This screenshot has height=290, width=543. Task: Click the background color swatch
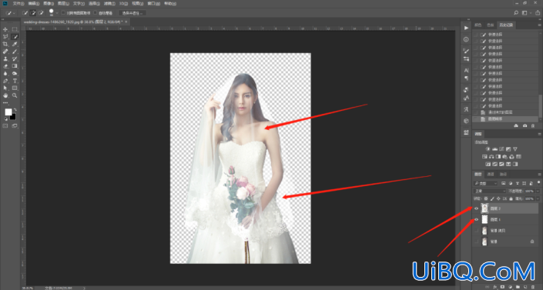(x=14, y=117)
